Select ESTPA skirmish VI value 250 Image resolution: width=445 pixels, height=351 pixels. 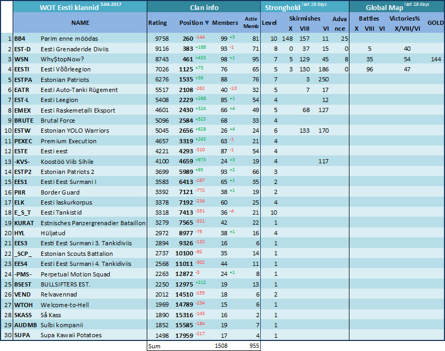[324, 79]
